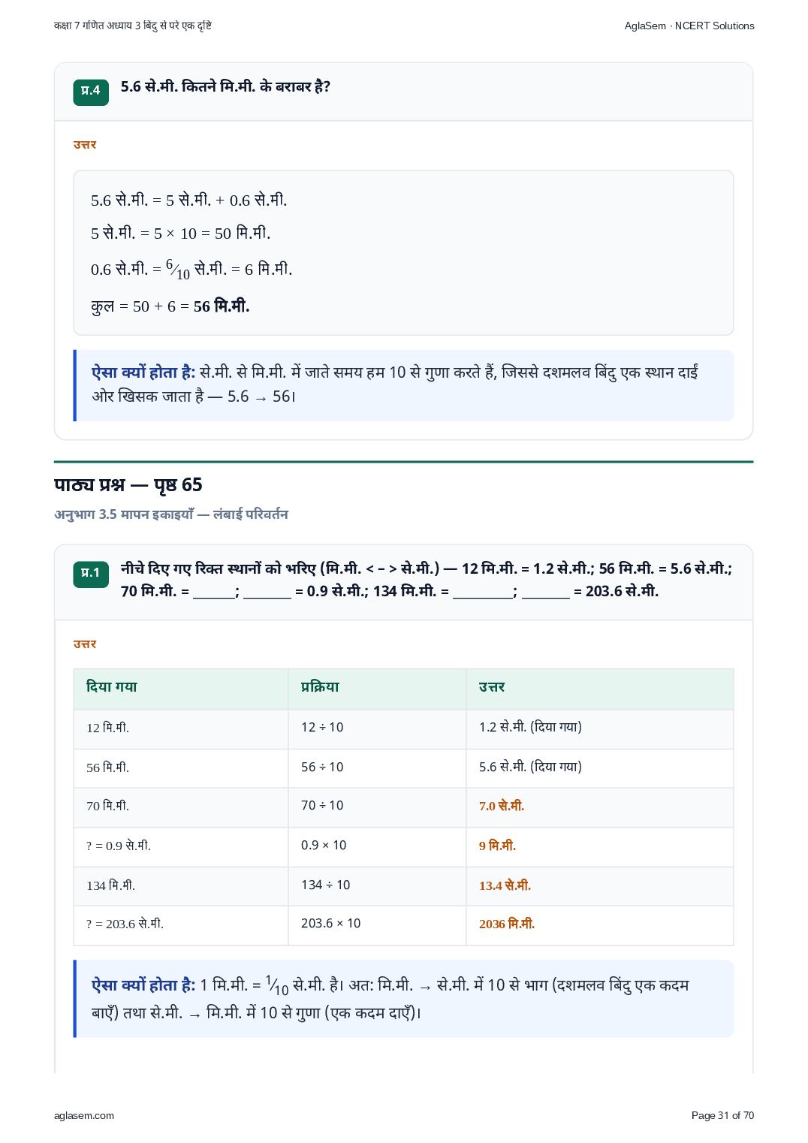Select the 7.0 से.मी. answer cell

tap(599, 807)
